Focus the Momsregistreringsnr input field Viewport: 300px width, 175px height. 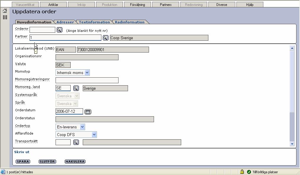coord(87,80)
